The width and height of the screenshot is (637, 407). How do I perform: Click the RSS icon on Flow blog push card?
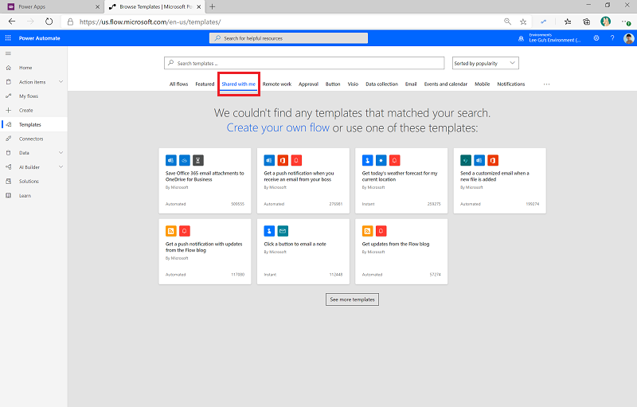[x=171, y=231]
